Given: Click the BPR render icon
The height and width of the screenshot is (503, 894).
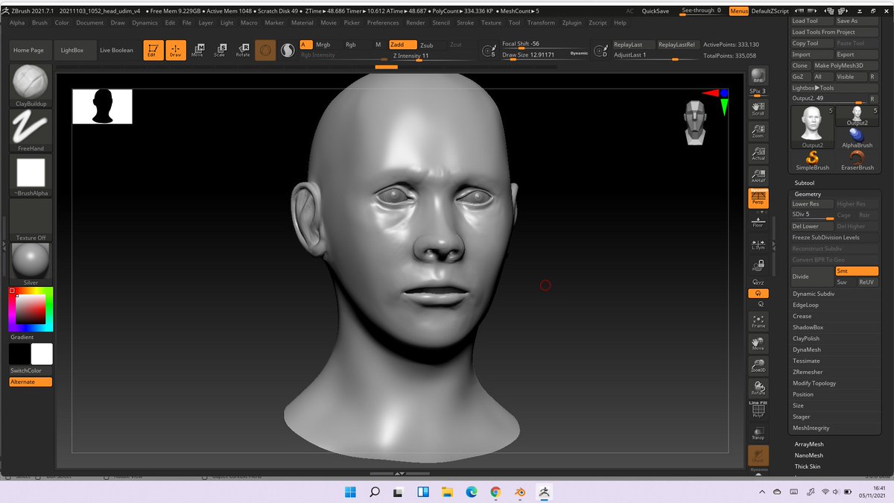Looking at the screenshot, I should 758,77.
